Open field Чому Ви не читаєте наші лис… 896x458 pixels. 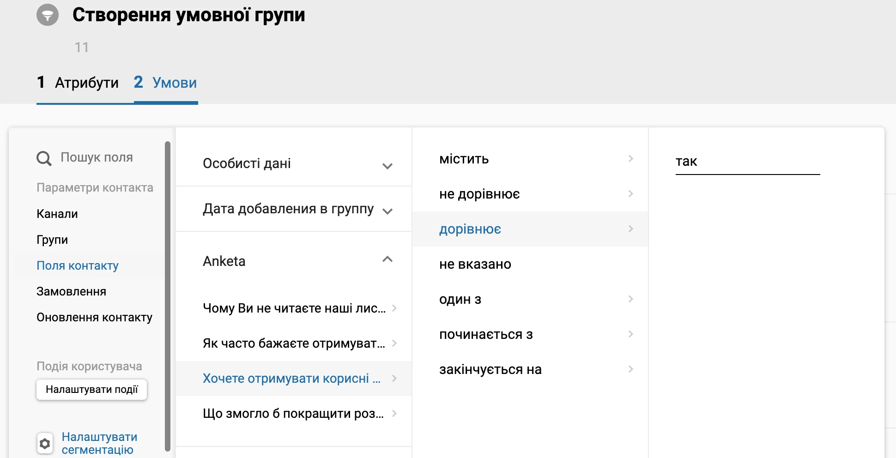294,308
